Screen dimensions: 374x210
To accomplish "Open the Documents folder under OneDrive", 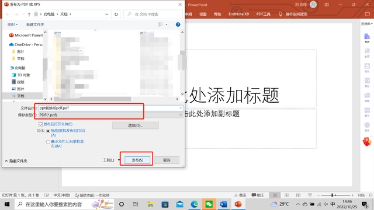I will point(18,58).
